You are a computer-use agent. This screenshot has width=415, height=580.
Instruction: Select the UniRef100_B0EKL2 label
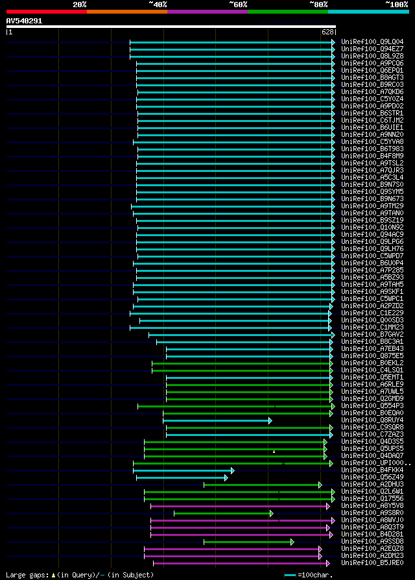tap(372, 363)
